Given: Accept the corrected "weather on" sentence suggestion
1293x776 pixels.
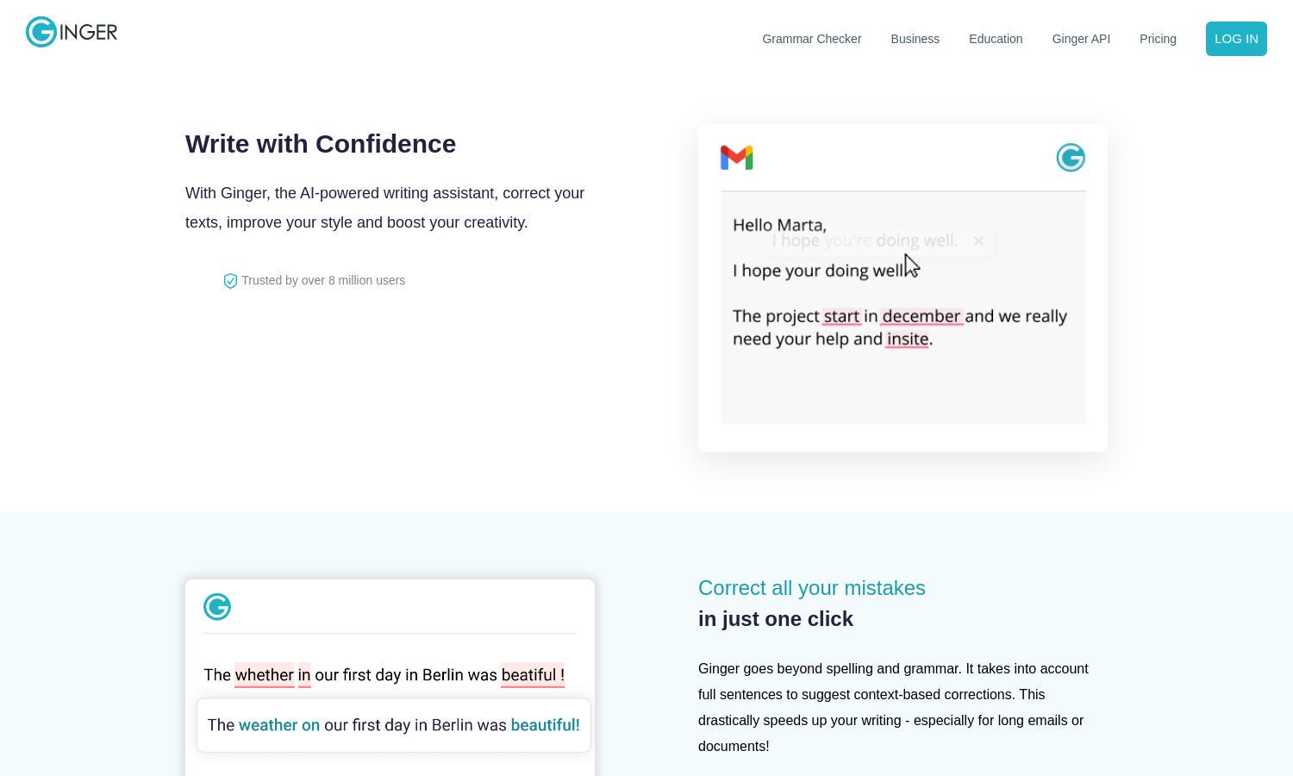Looking at the screenshot, I should pos(394,725).
